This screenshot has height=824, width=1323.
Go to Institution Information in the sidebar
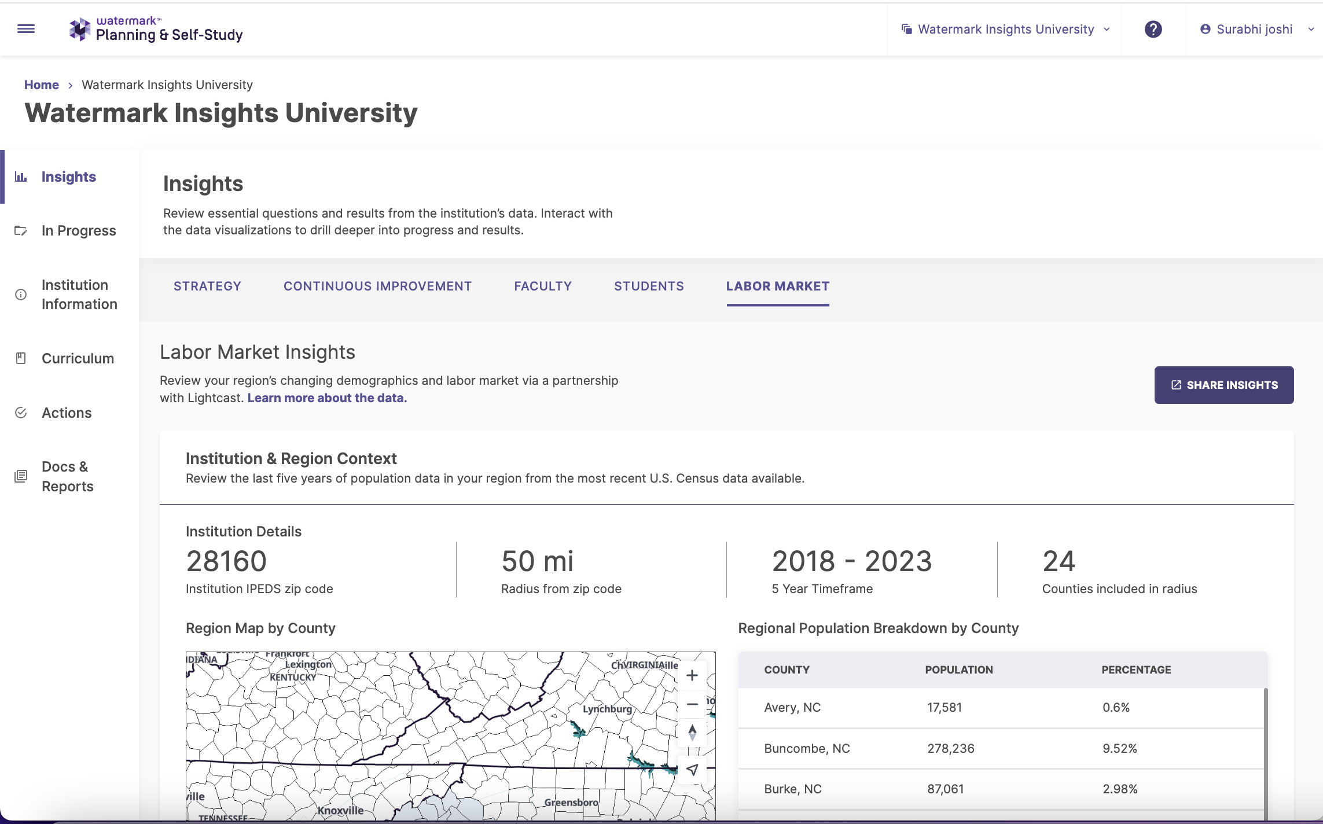point(69,295)
